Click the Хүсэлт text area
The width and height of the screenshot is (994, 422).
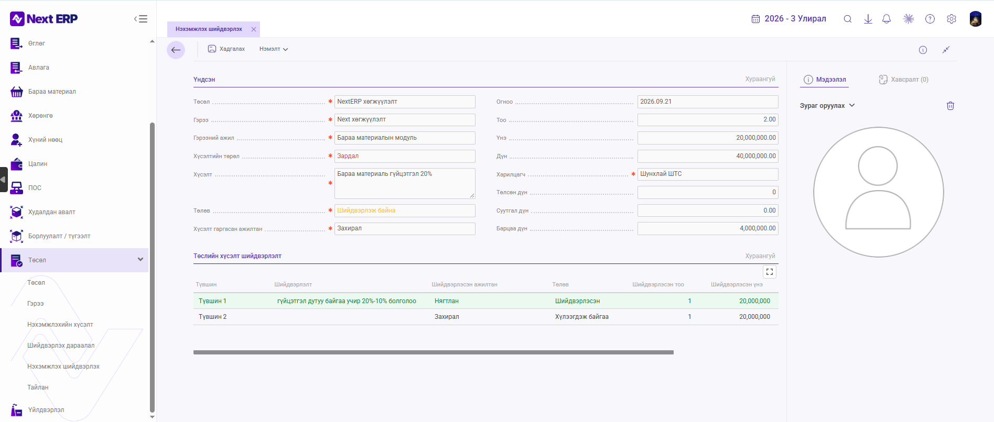405,183
